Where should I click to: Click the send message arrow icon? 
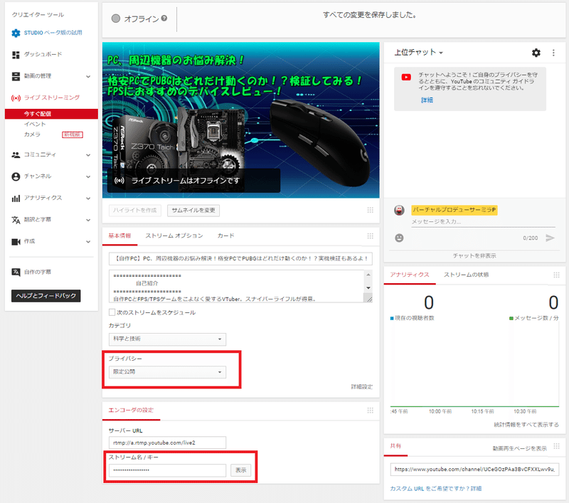coord(550,238)
